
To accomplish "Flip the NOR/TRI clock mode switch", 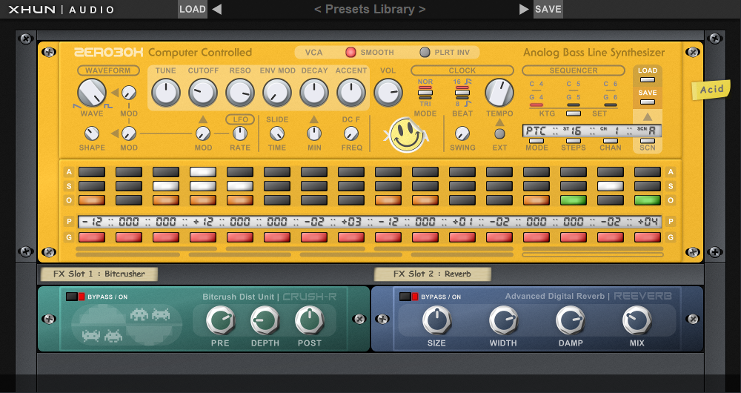I will click(425, 93).
